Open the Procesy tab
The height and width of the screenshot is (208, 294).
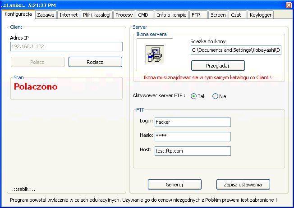pos(124,15)
